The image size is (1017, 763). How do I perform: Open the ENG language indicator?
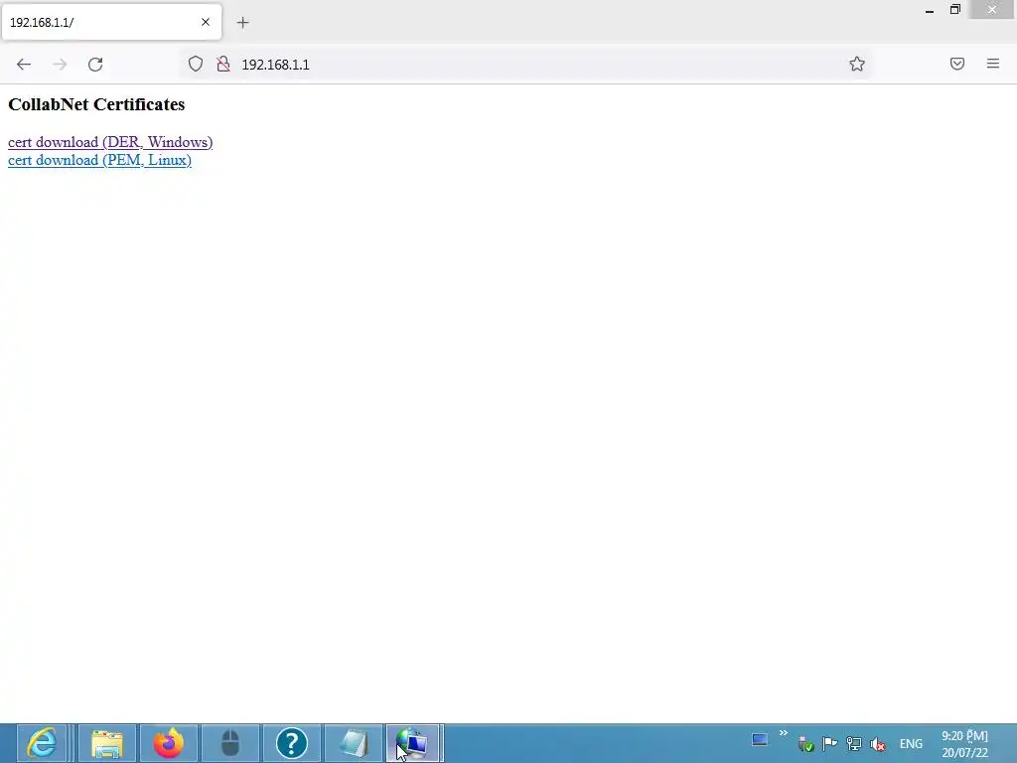point(911,744)
